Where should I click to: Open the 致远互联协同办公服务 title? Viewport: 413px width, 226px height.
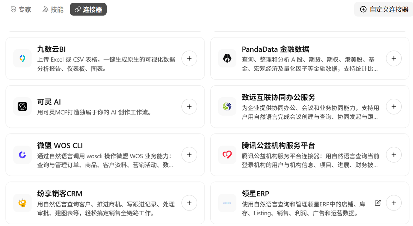point(278,97)
